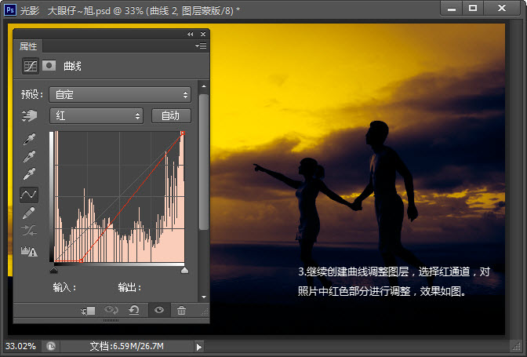The image size is (527, 357).
Task: Select edit points curve tool
Action: (29, 195)
